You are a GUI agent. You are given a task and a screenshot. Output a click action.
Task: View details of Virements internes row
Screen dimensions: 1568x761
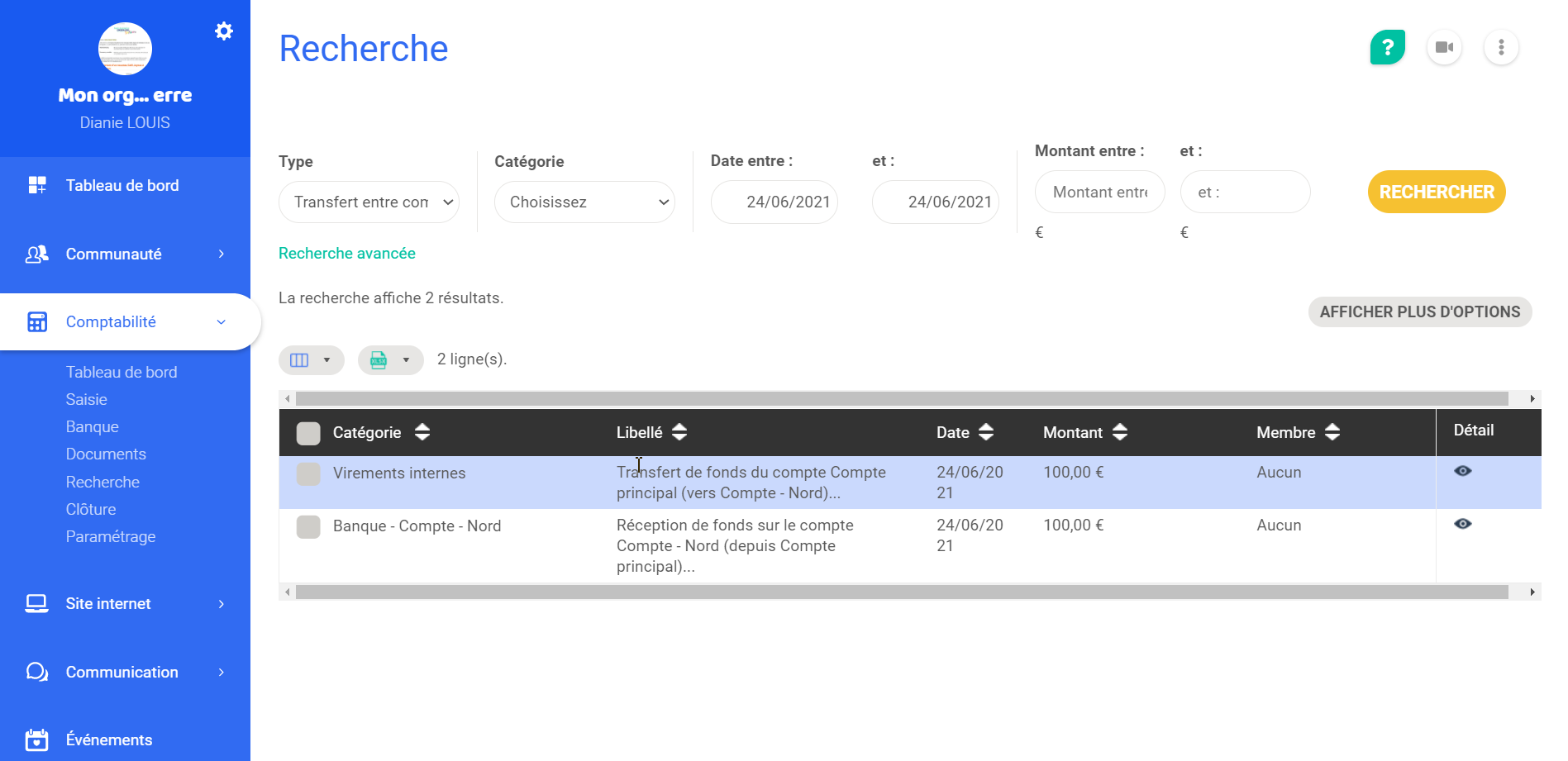click(1462, 471)
